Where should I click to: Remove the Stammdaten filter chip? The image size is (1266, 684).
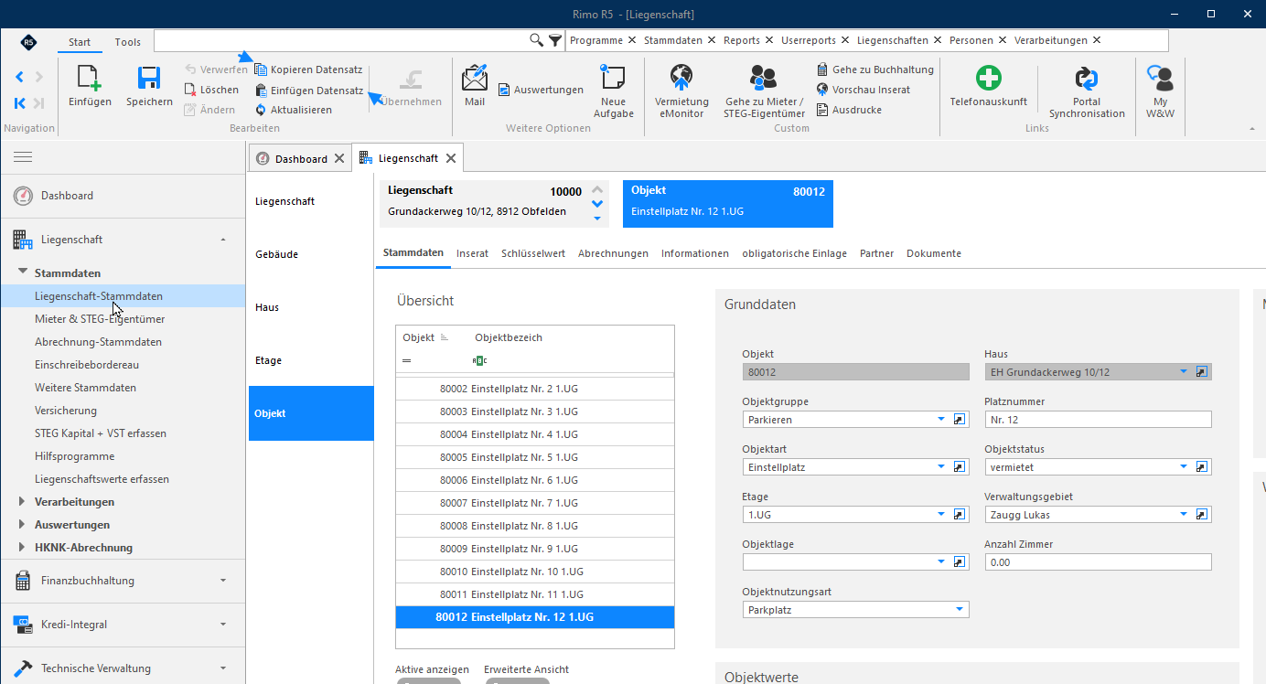(x=710, y=40)
